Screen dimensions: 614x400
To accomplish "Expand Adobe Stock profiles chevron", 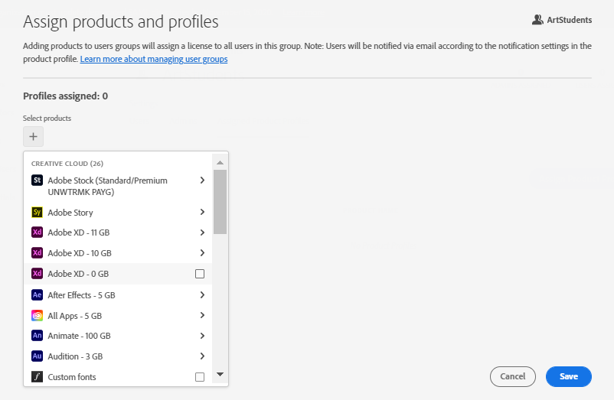I will 201,180.
